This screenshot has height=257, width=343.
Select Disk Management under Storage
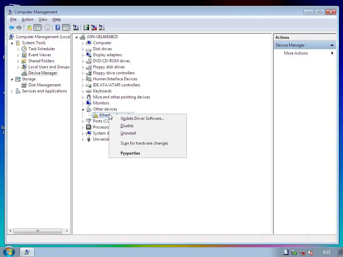pos(45,85)
